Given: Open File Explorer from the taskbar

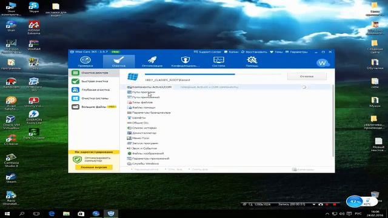Looking at the screenshot, I should point(66,214).
